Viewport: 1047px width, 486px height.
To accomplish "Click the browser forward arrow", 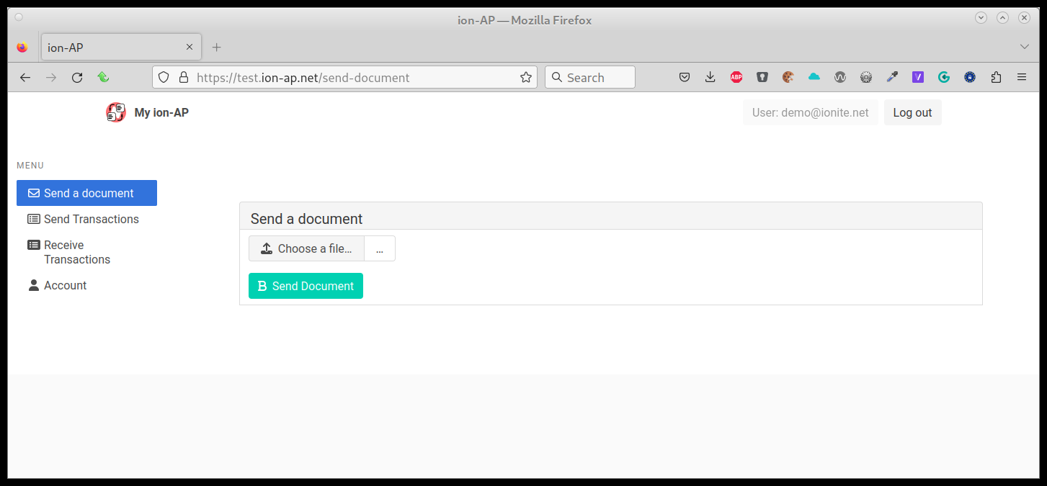I will pyautogui.click(x=51, y=77).
